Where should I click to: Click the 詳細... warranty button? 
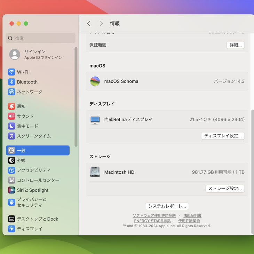236,45
